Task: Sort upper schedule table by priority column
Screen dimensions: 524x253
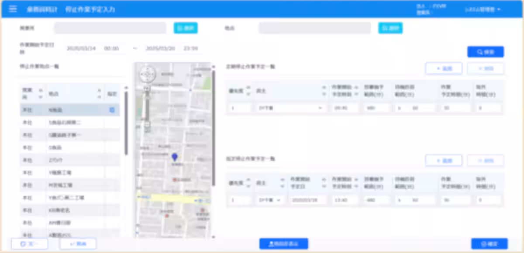Action: pyautogui.click(x=248, y=90)
